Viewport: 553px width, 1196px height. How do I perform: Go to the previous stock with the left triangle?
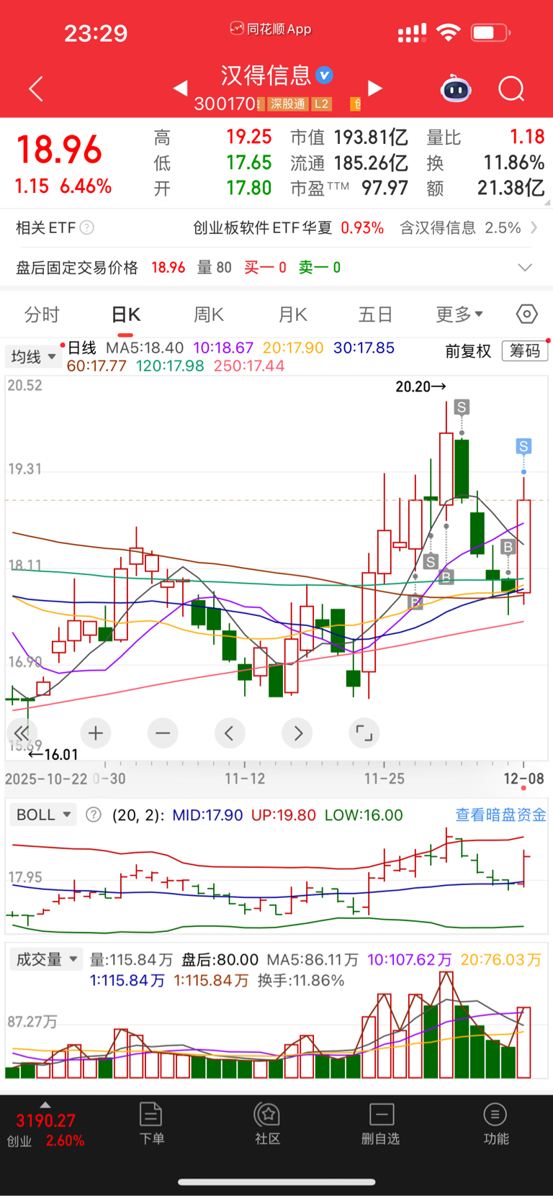click(181, 88)
